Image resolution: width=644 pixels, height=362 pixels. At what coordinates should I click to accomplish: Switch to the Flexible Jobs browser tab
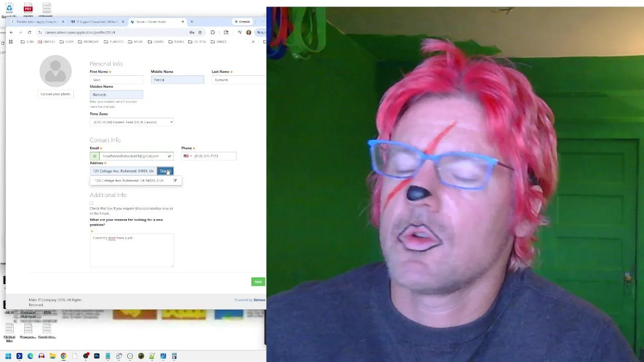point(38,22)
